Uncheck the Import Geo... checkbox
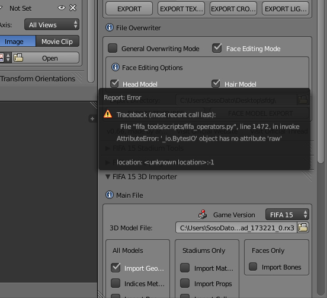327x298 pixels. (116, 268)
